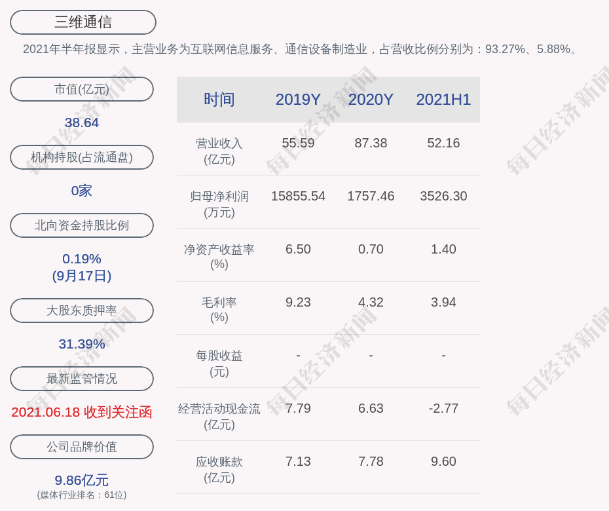Click the 机构持股(占流通盘) label pill
This screenshot has width=609, height=511.
[x=82, y=157]
